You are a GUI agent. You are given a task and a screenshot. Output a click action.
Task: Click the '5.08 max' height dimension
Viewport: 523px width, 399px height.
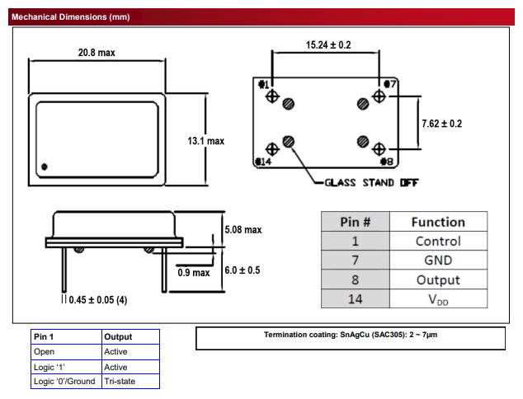(243, 229)
